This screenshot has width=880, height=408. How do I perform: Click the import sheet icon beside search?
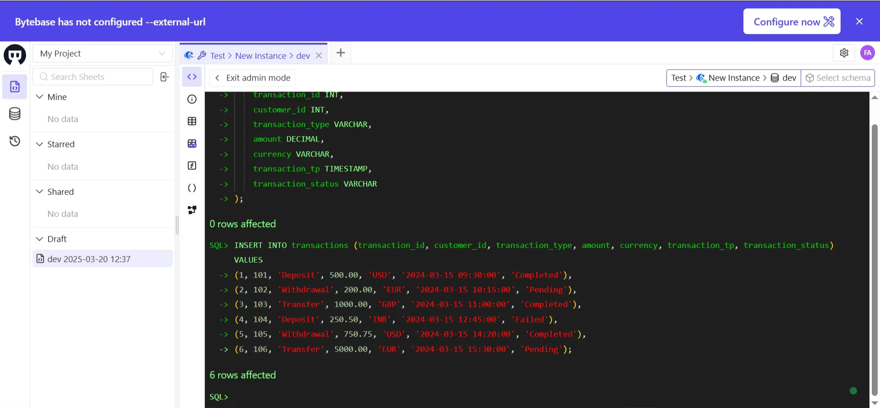coord(165,77)
